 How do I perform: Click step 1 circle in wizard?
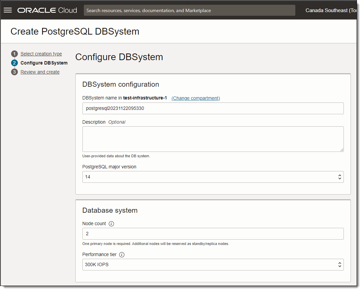click(14, 54)
